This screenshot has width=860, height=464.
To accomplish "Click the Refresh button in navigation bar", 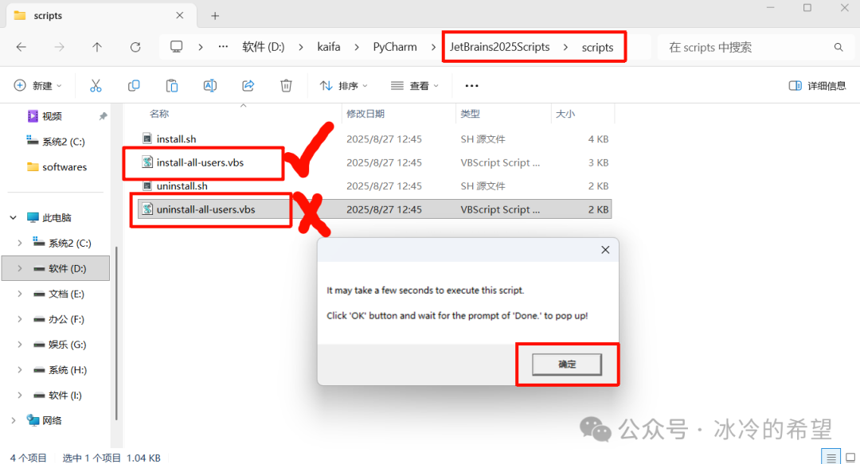I will click(135, 47).
